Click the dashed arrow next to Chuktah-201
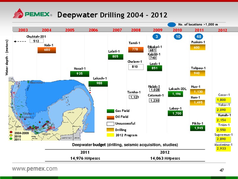The height and width of the screenshot is (179, 238). click(20, 41)
